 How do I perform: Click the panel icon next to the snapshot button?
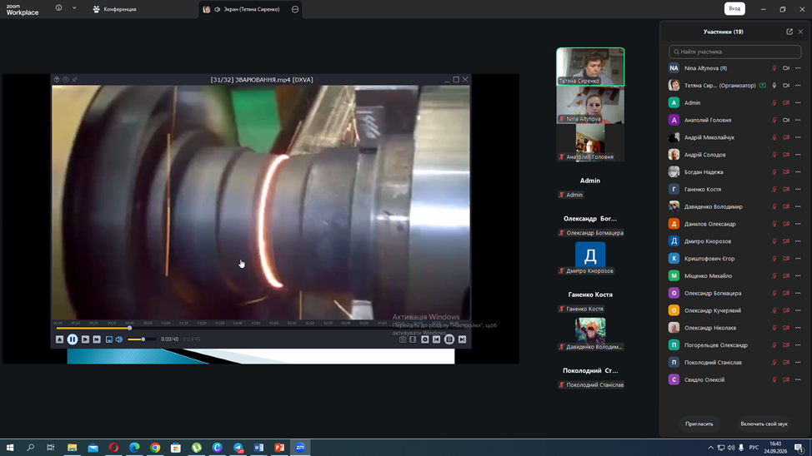click(413, 340)
